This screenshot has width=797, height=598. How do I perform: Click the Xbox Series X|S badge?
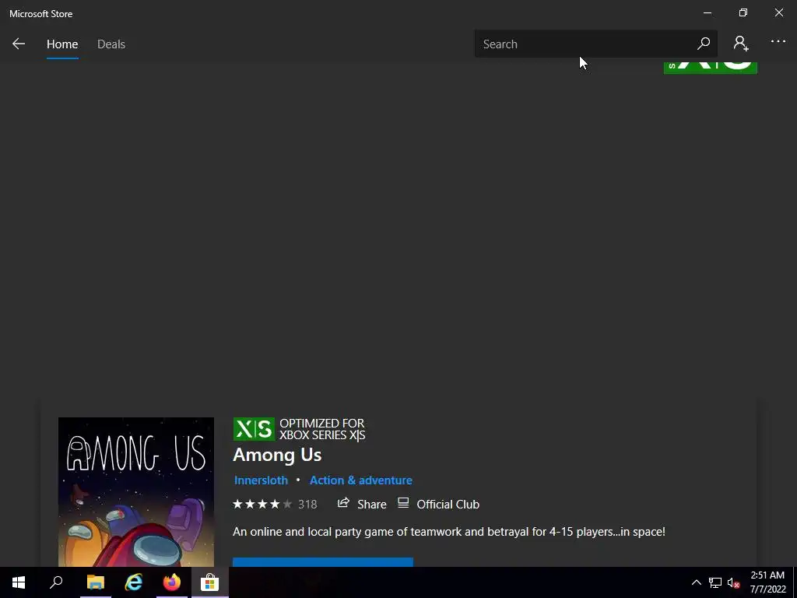pyautogui.click(x=254, y=429)
